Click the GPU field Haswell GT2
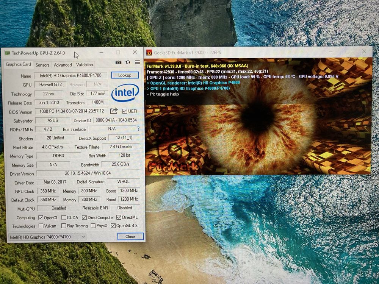 50,84
